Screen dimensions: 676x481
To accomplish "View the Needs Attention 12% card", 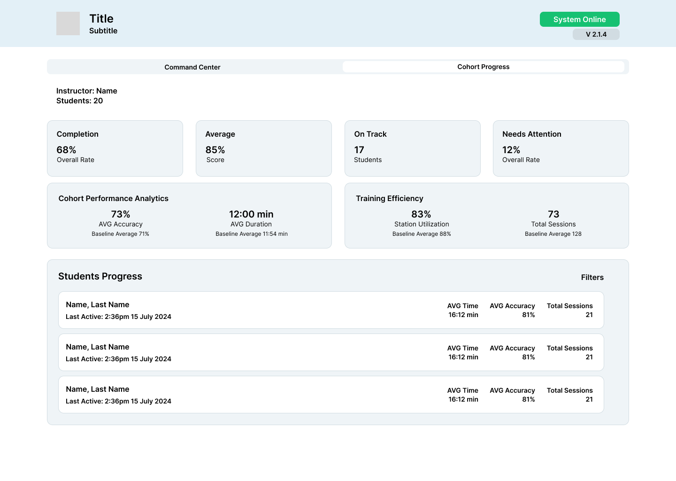I will 561,148.
